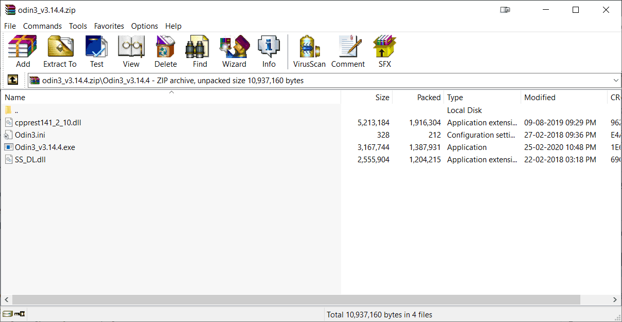The height and width of the screenshot is (322, 622).
Task: Select the cpprest141_2_10.dll file name
Action: point(48,122)
